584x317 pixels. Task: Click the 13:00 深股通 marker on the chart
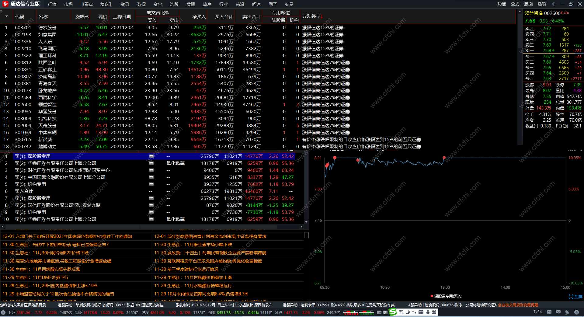click(444, 158)
